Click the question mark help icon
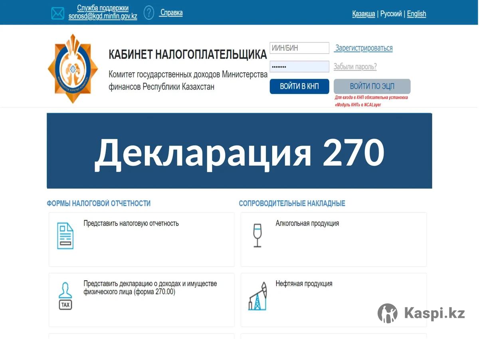The width and height of the screenshot is (479, 339). [148, 13]
